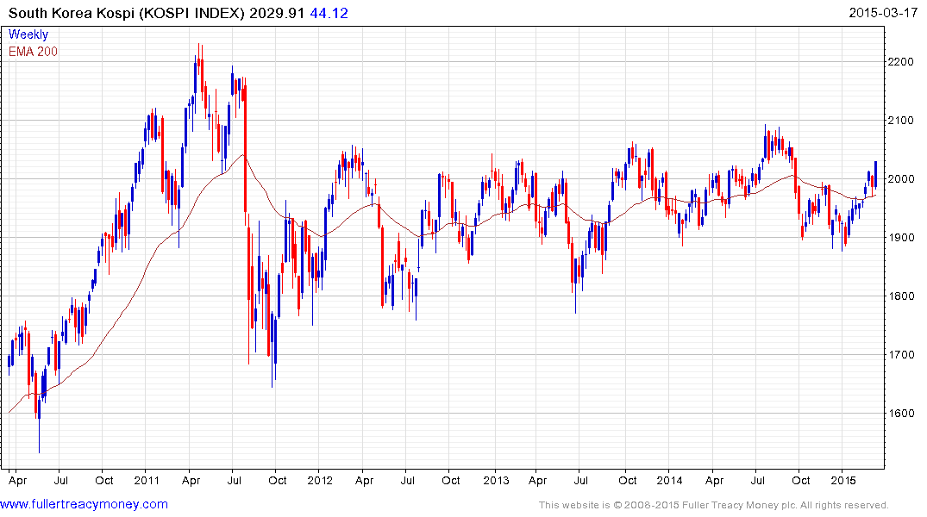Image resolution: width=927 pixels, height=517 pixels.
Task: Click the copyright notice text
Action: coord(714,505)
